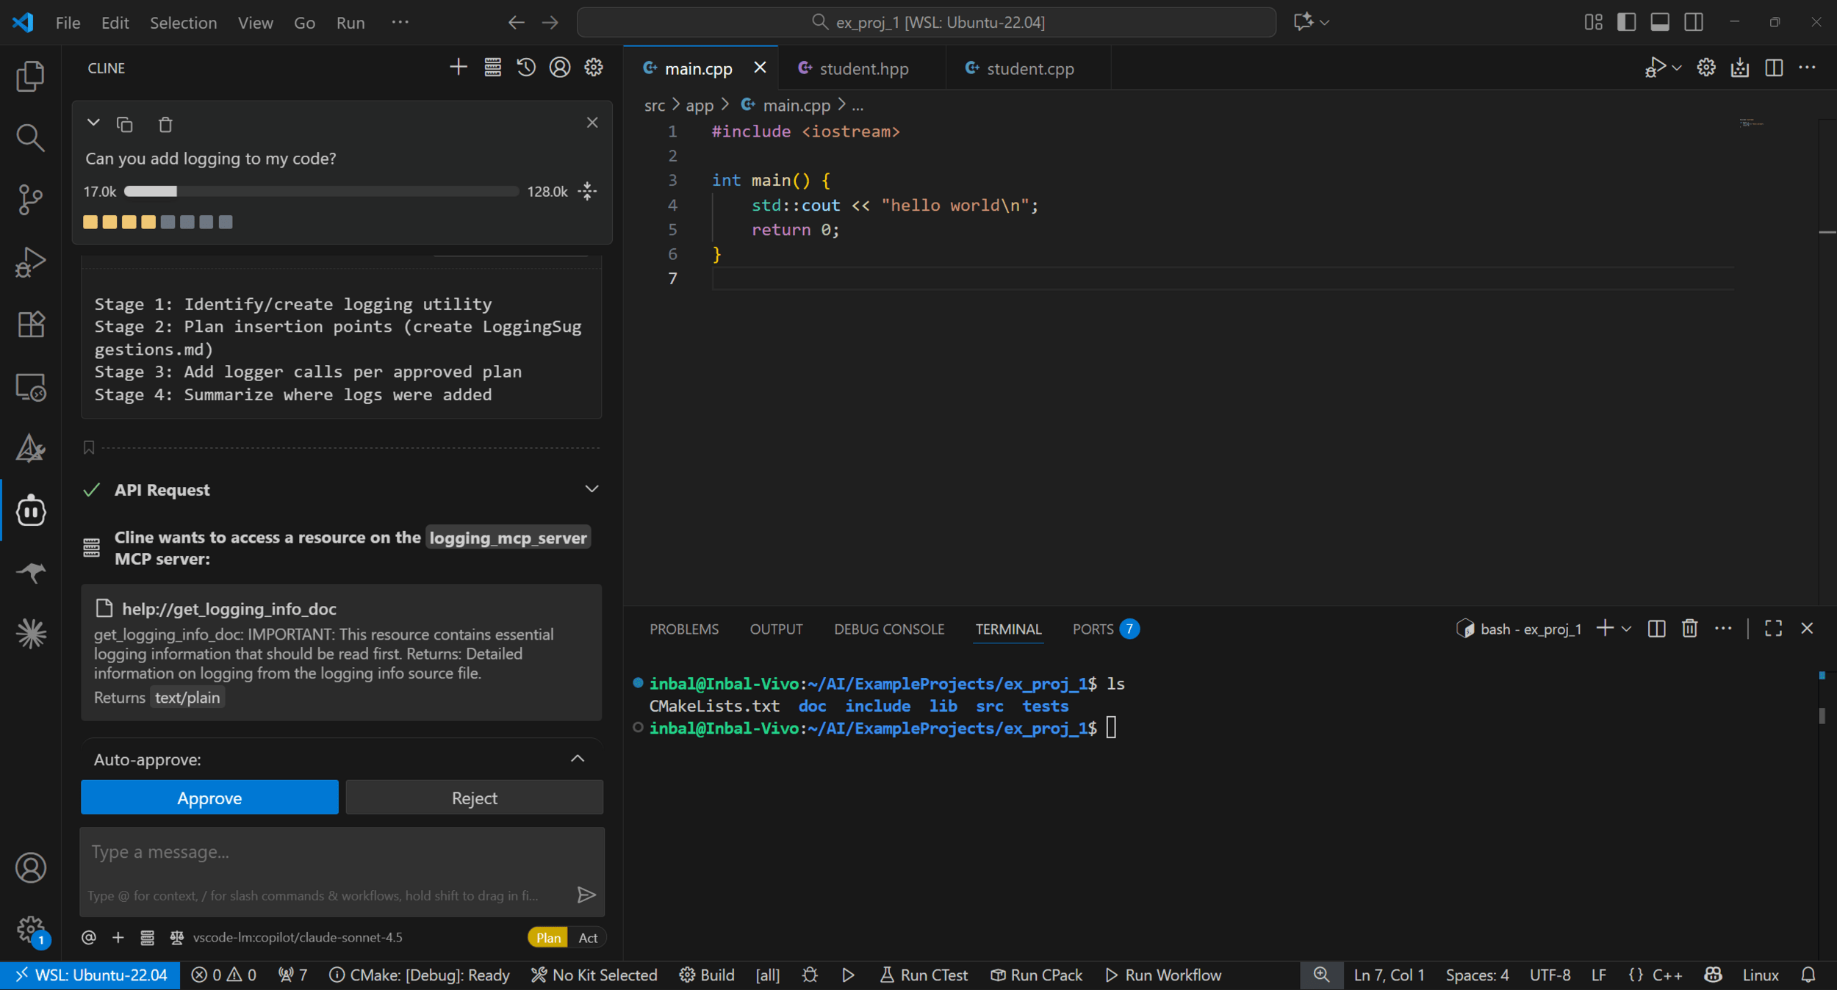
Task: Reject the MCP resource request
Action: tap(474, 798)
